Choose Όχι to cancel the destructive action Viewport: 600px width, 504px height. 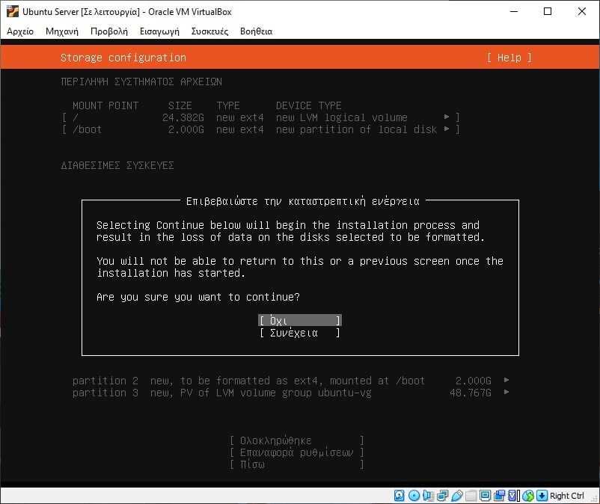300,321
